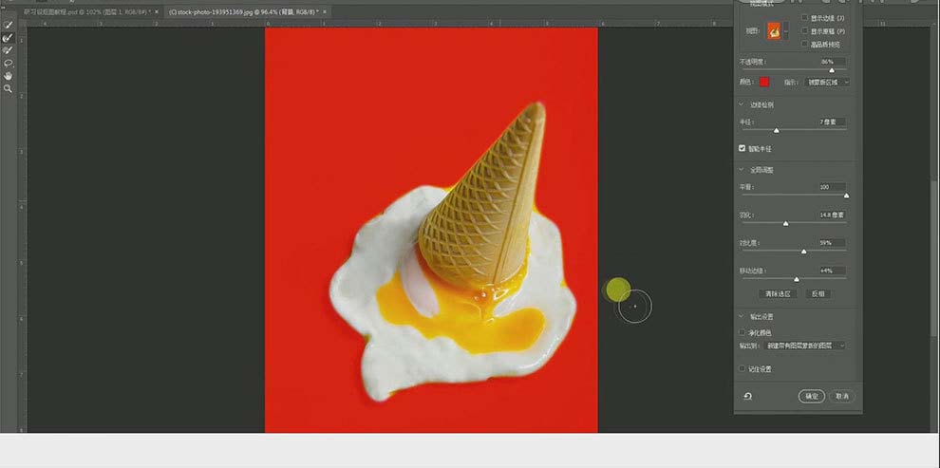Click the reset workspace arrow icon
The height and width of the screenshot is (468, 940).
click(747, 396)
